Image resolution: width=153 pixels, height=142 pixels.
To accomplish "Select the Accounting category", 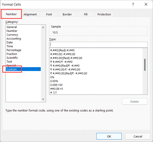I will [14, 38].
